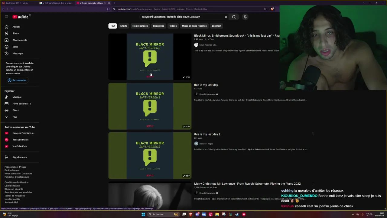This screenshot has height=218, width=387.
Task: Select the Shorts filter chip
Action: click(x=124, y=26)
